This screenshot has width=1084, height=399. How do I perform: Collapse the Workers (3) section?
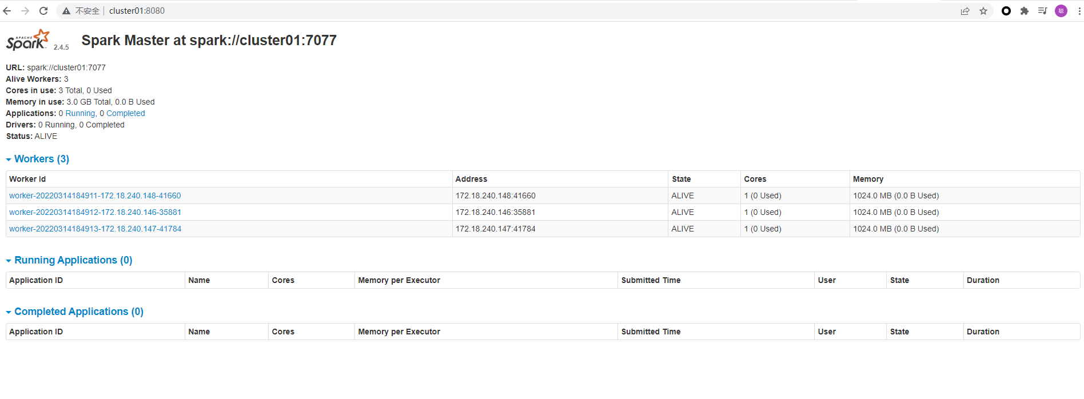pos(37,159)
